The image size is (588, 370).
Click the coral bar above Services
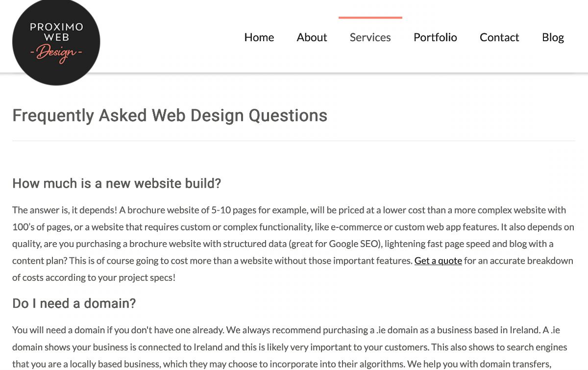coord(370,18)
